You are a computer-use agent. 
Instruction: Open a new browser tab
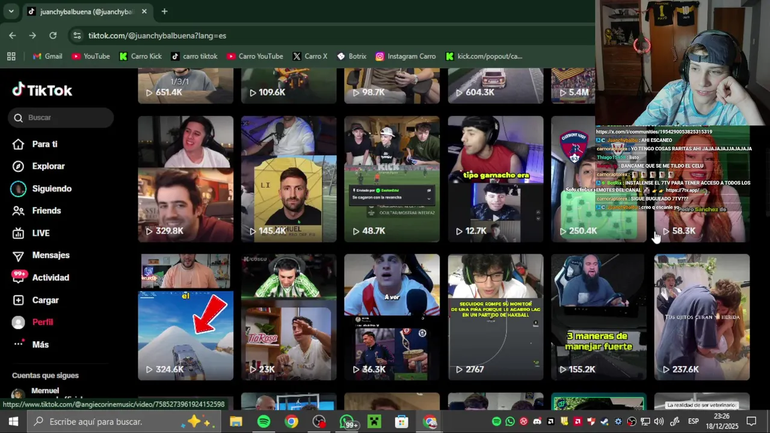pos(164,11)
